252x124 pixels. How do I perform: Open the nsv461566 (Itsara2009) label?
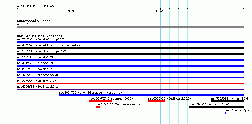[x=36, y=63]
